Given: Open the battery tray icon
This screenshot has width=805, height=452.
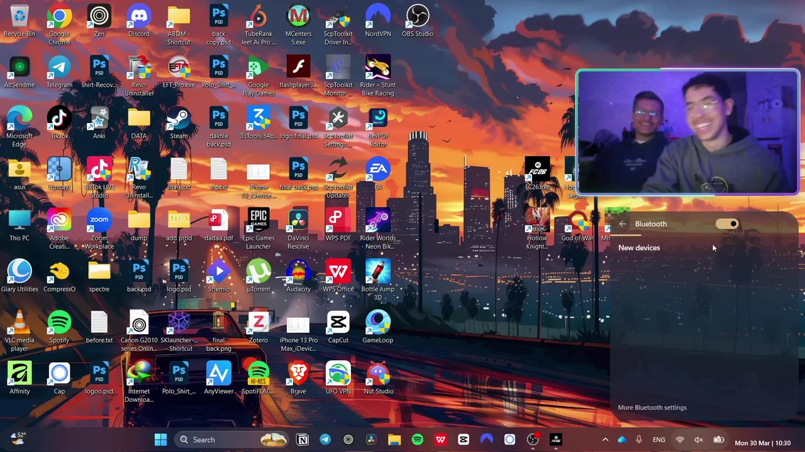Looking at the screenshot, I should click(718, 439).
